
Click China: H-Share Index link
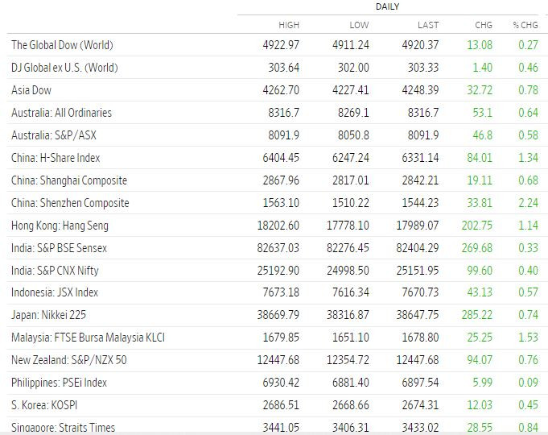click(x=56, y=158)
